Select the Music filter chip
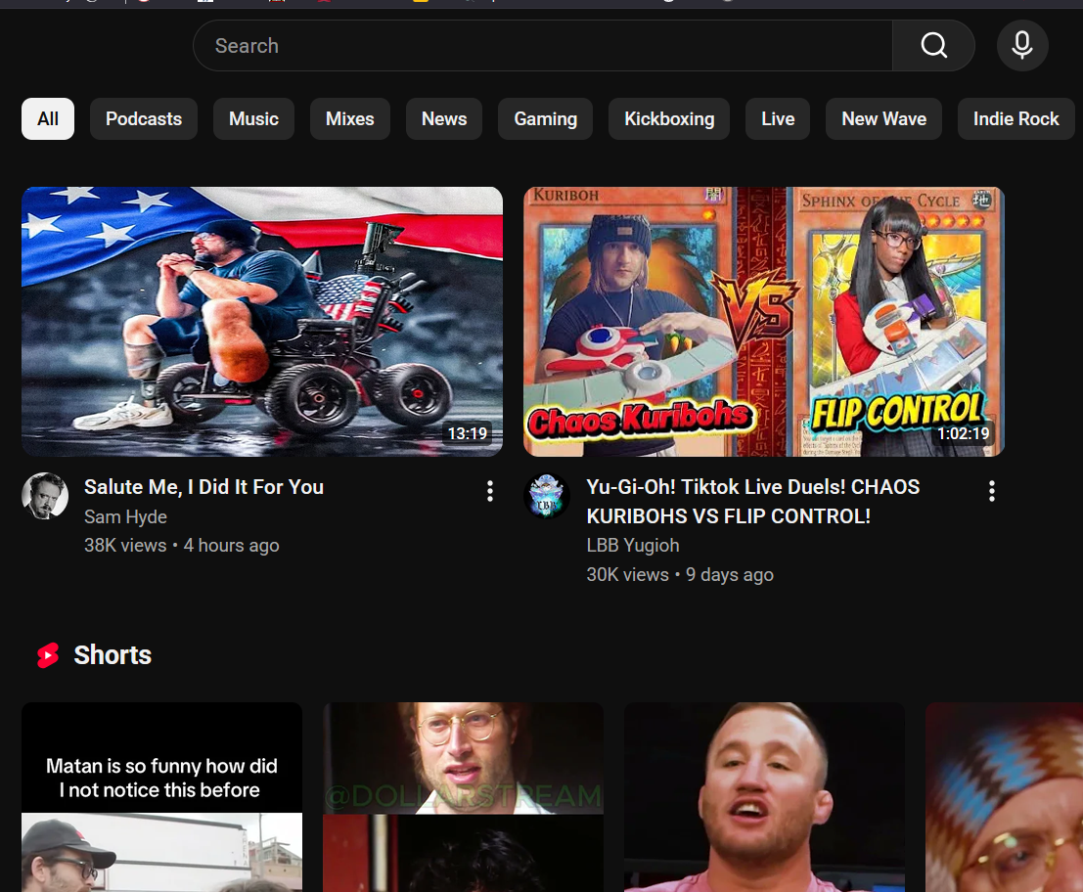The height and width of the screenshot is (892, 1083). [x=253, y=118]
